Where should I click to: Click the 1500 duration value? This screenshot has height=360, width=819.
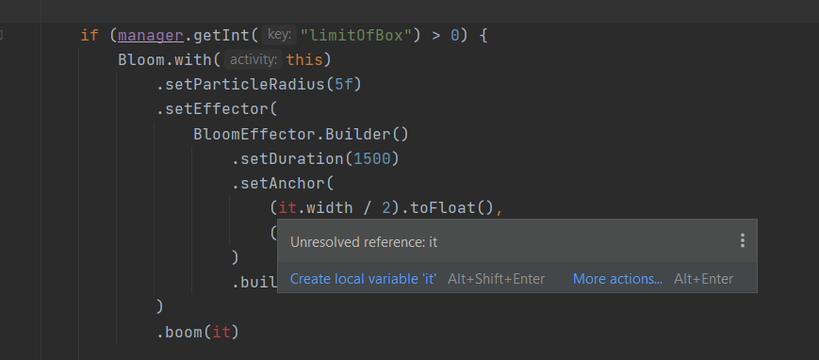tap(372, 159)
